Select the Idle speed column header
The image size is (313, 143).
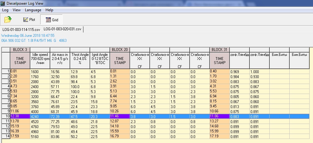tap(40, 58)
